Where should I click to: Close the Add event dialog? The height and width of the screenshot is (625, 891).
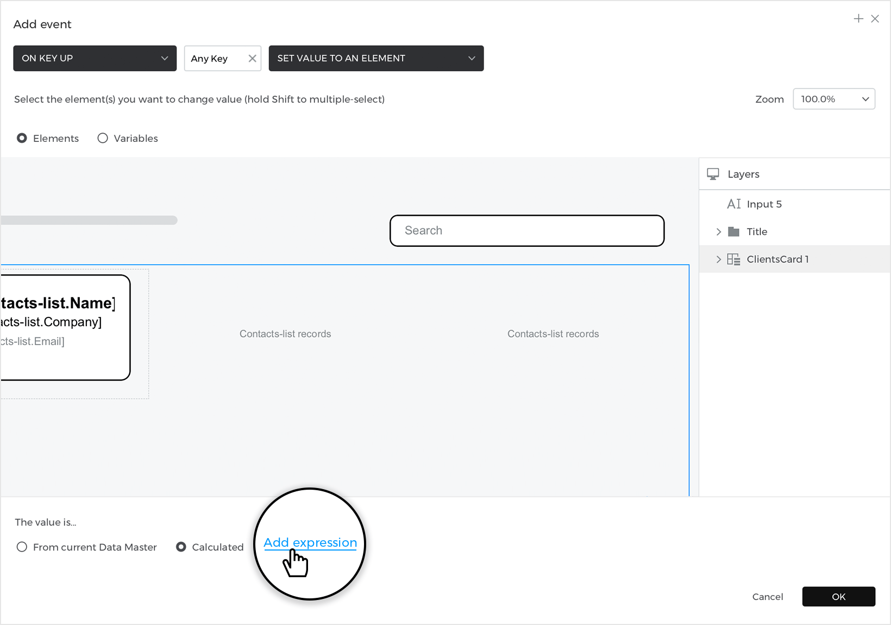pos(875,18)
